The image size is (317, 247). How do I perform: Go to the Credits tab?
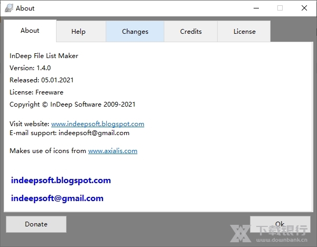[x=191, y=31]
